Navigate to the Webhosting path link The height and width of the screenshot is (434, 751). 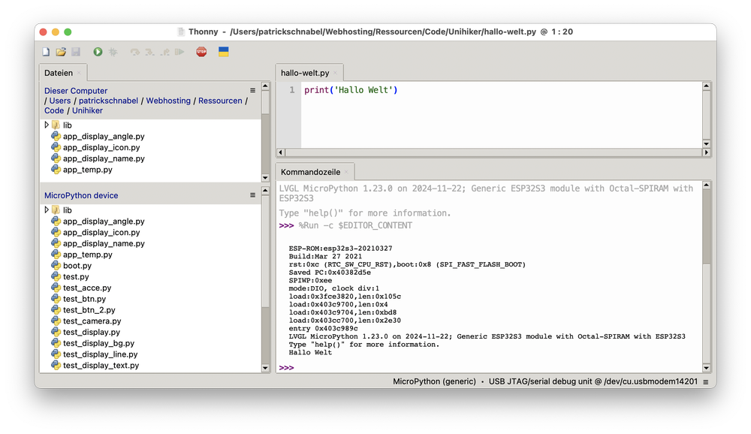coord(168,101)
